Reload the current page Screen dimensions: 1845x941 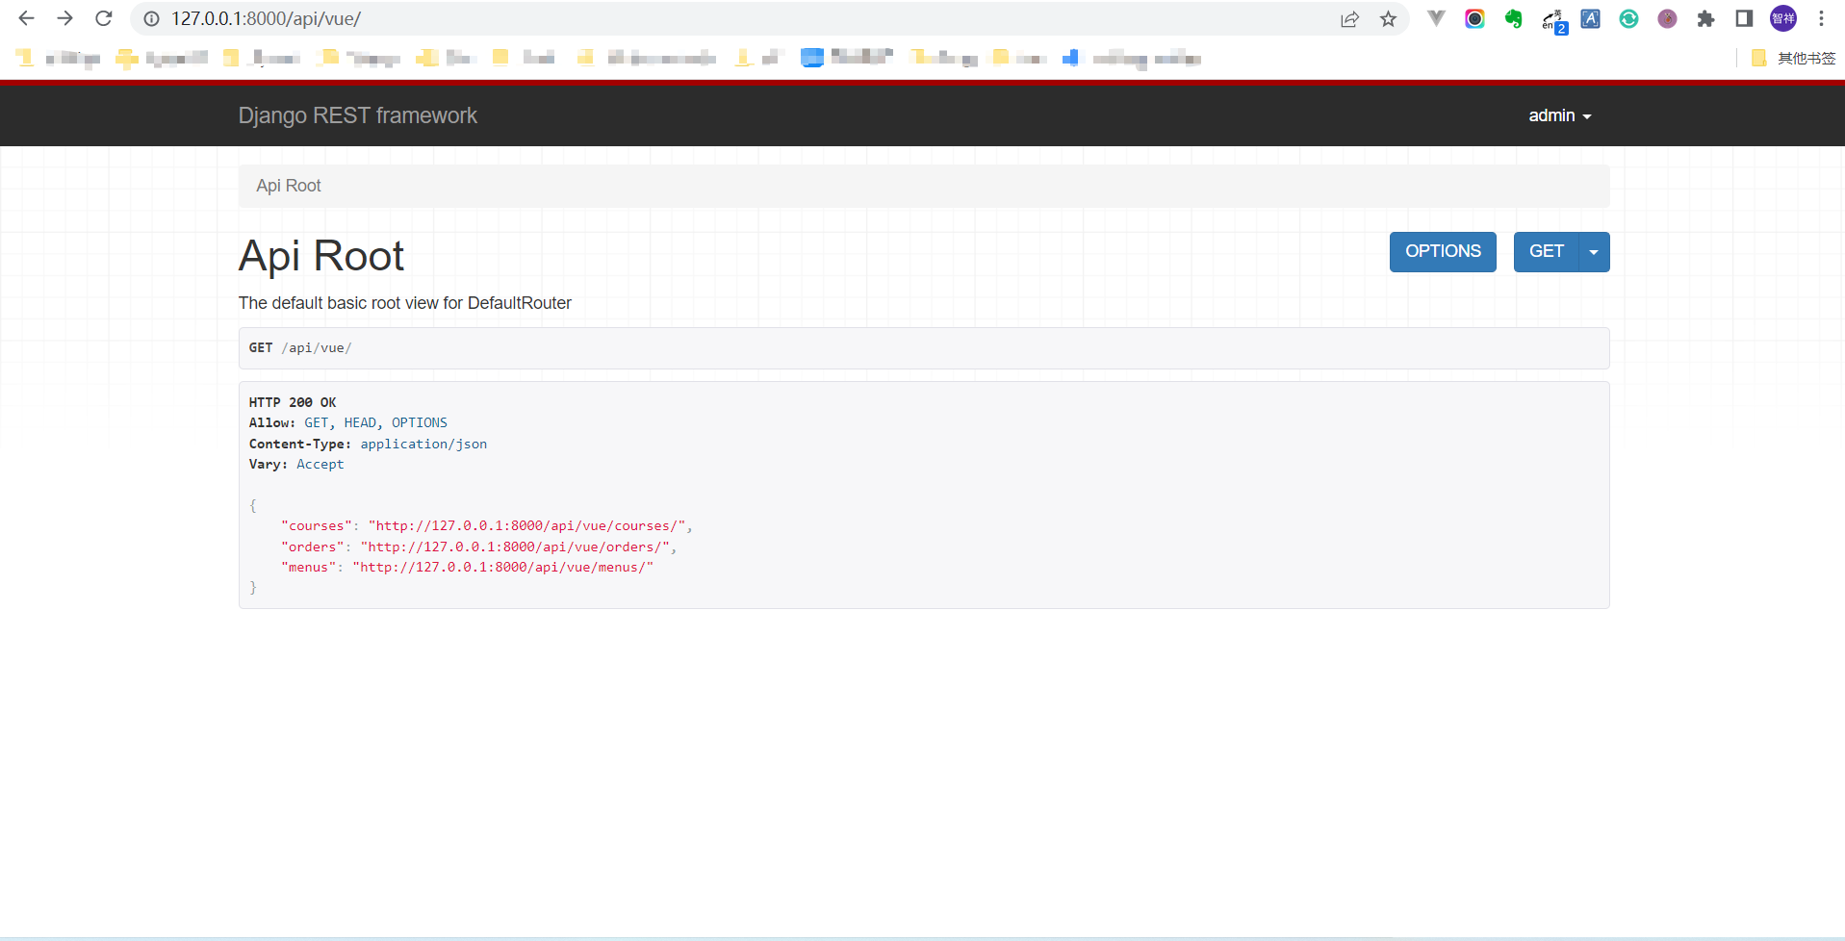tap(104, 18)
